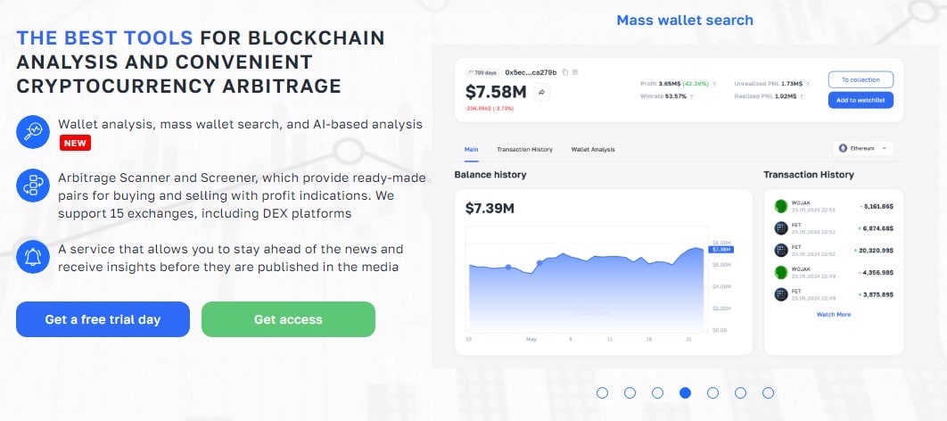Click the green Get access button
This screenshot has width=947, height=421.
(288, 319)
